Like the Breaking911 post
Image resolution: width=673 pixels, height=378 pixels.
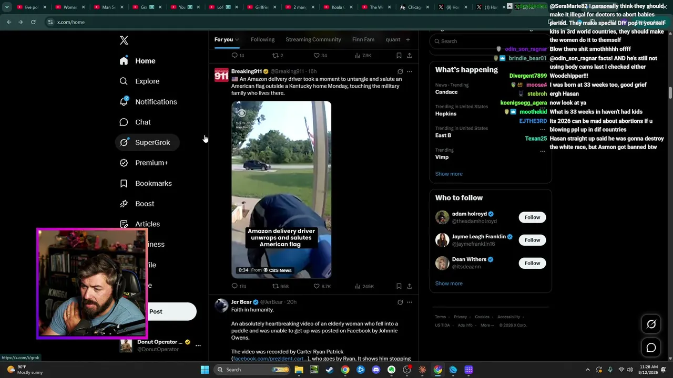(x=322, y=286)
